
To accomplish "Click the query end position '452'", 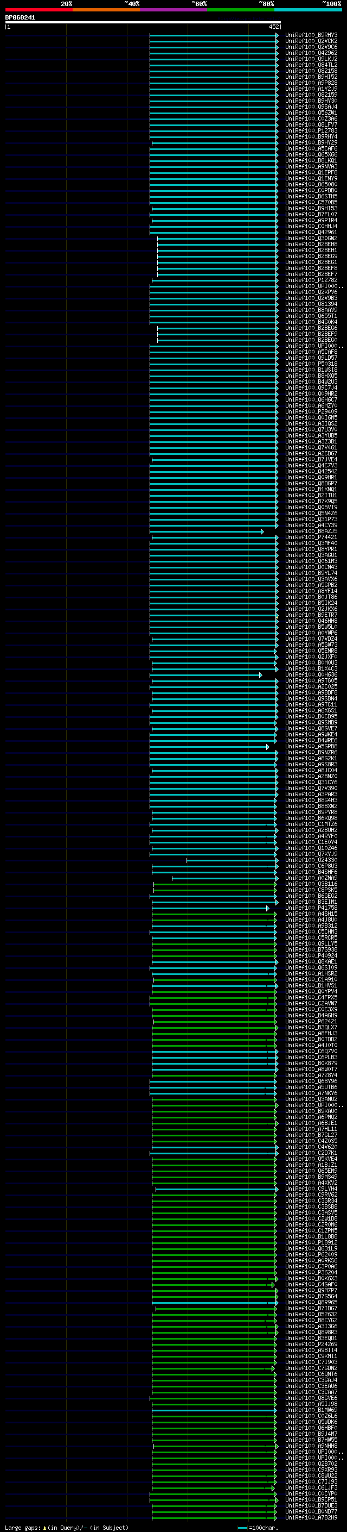I will coord(274,27).
